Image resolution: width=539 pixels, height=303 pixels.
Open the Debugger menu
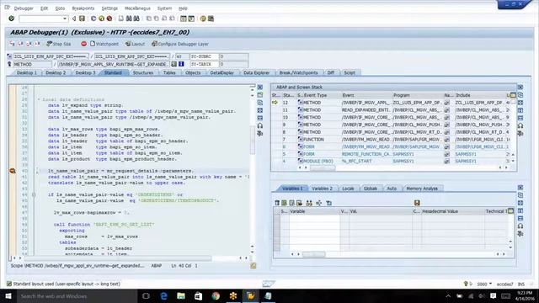click(24, 8)
